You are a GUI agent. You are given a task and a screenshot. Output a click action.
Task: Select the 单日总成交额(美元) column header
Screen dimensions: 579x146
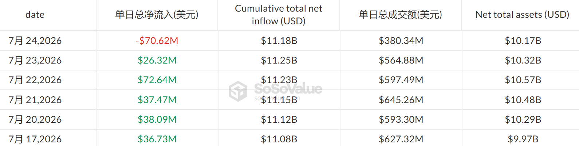pyautogui.click(x=401, y=15)
